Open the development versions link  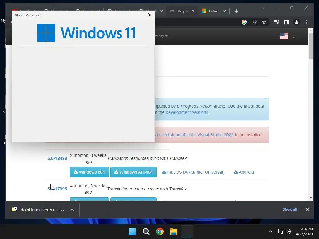(187, 112)
